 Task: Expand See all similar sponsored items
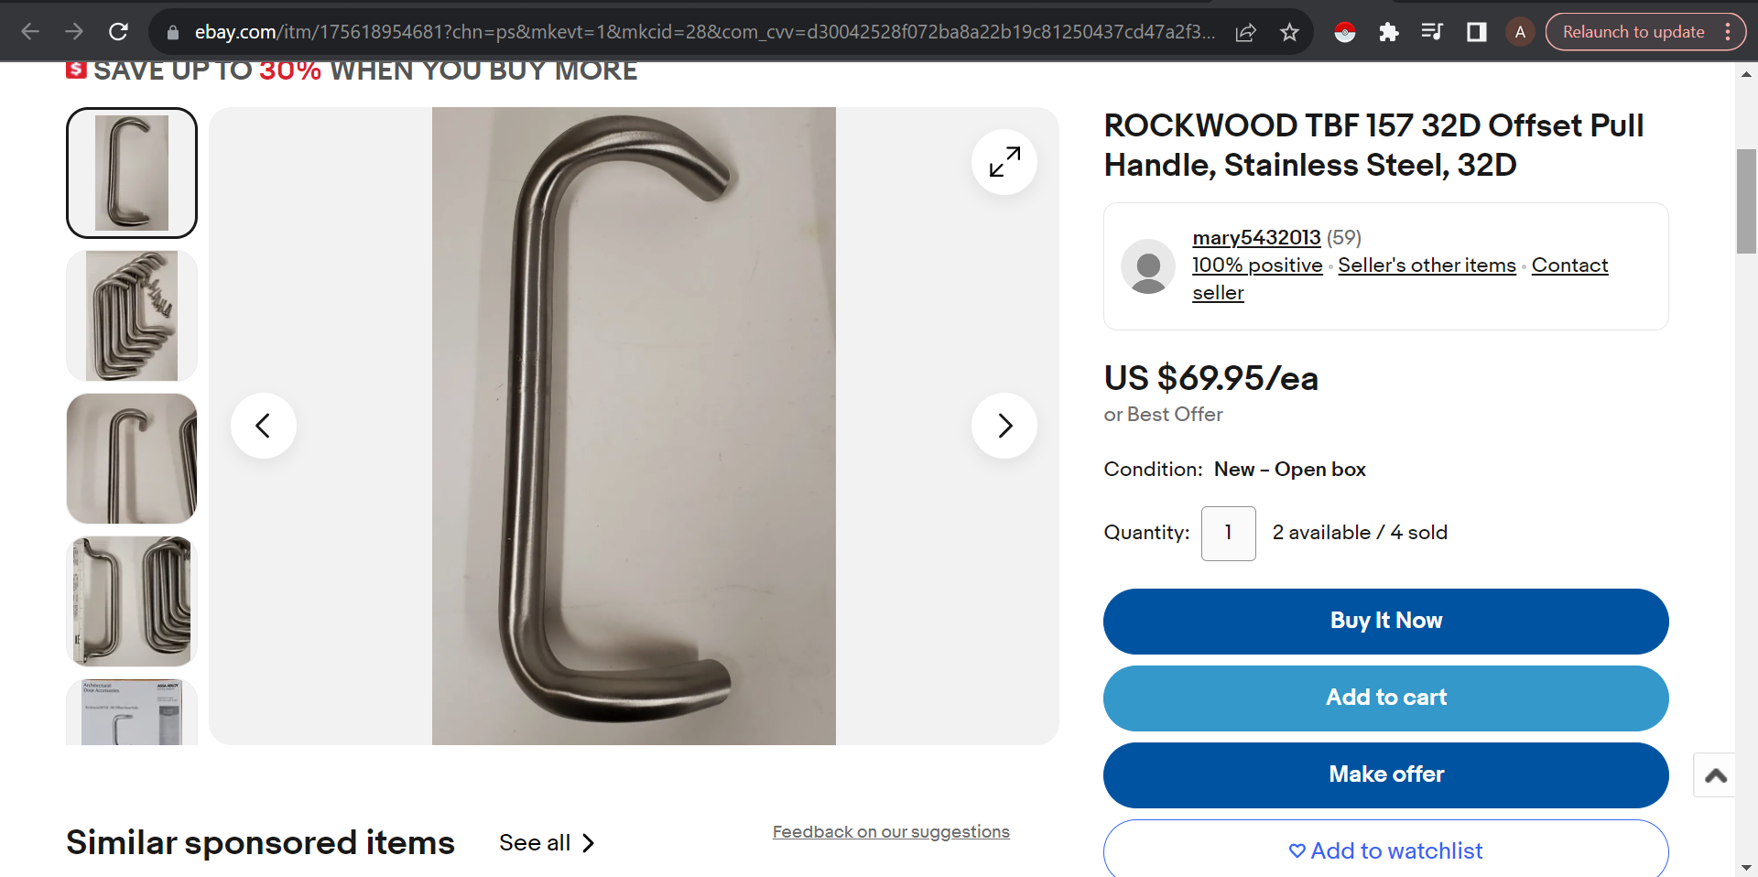coord(547,843)
